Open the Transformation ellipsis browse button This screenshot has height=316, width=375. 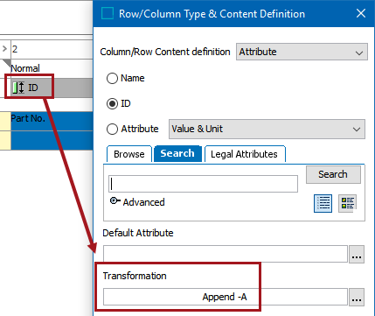(357, 297)
